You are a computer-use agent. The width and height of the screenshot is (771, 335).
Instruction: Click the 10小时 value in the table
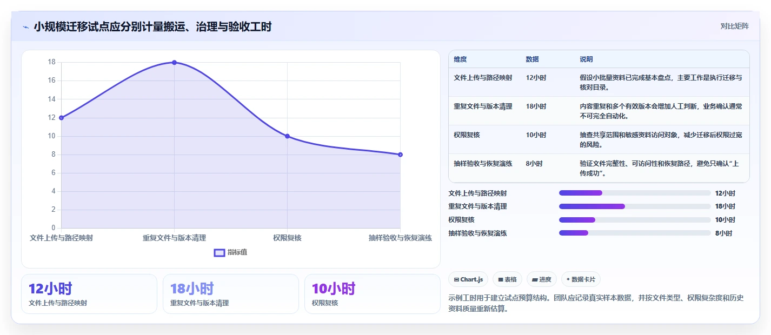click(x=536, y=135)
